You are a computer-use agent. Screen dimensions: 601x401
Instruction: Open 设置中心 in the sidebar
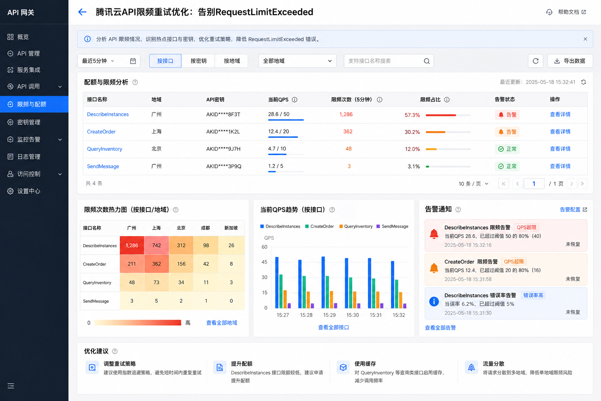click(x=34, y=191)
